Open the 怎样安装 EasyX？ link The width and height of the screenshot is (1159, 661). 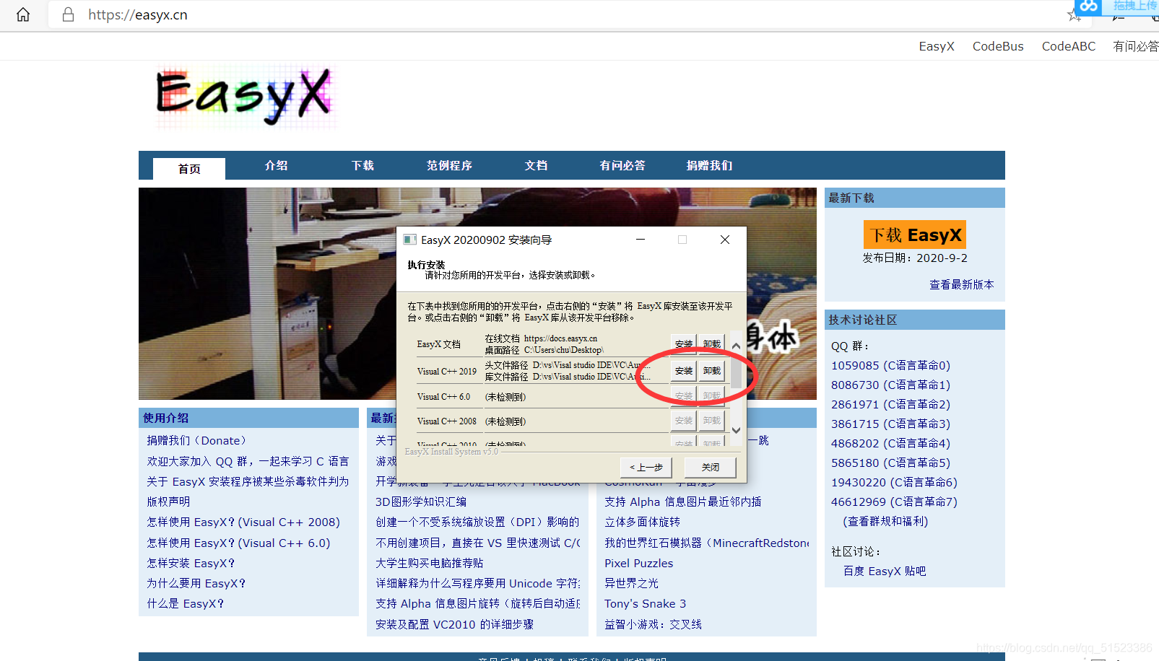[191, 563]
